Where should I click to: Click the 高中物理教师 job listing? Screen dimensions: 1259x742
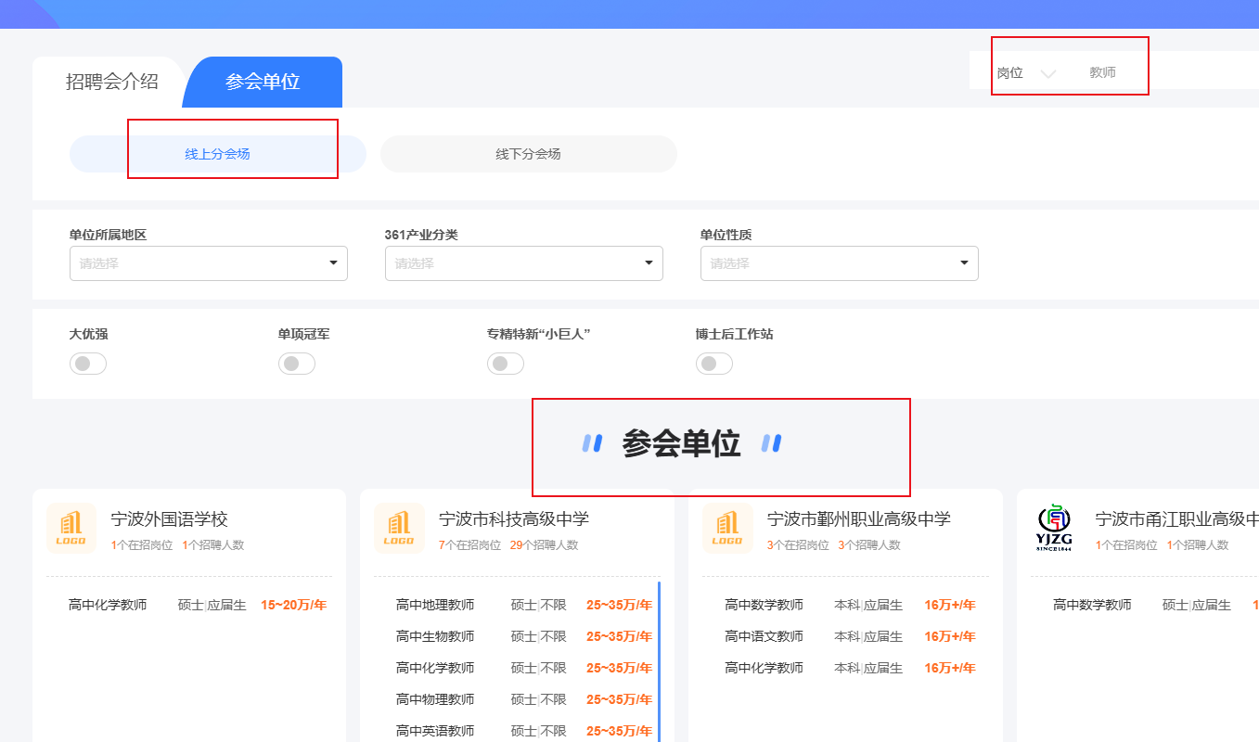435,699
